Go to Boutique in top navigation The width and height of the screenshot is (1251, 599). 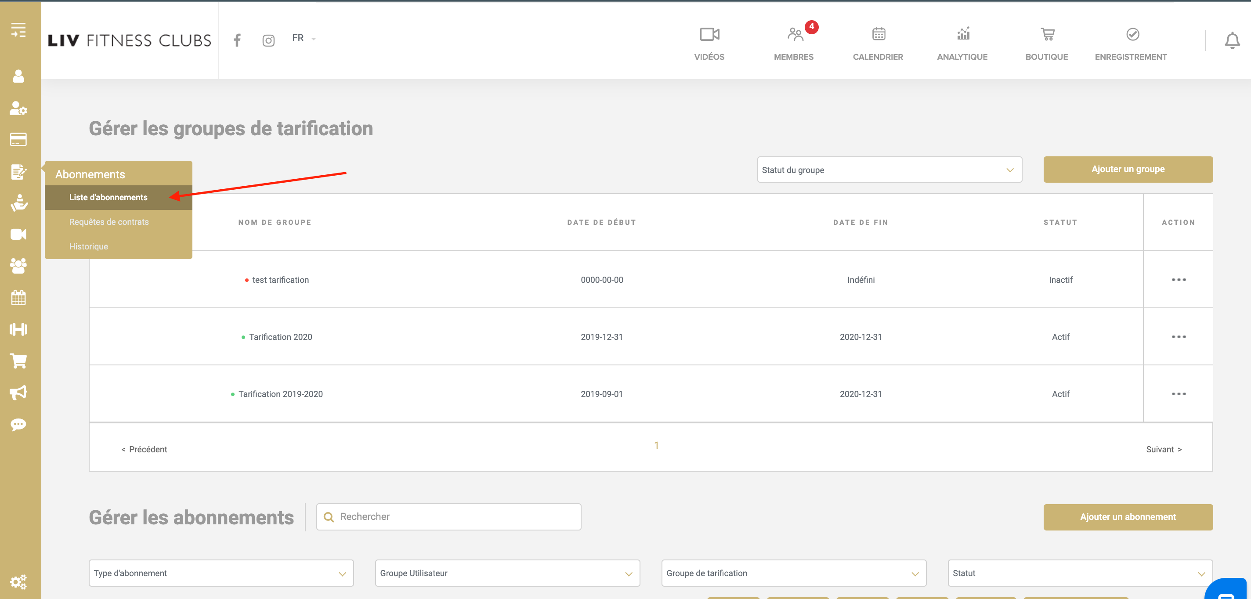coord(1047,43)
